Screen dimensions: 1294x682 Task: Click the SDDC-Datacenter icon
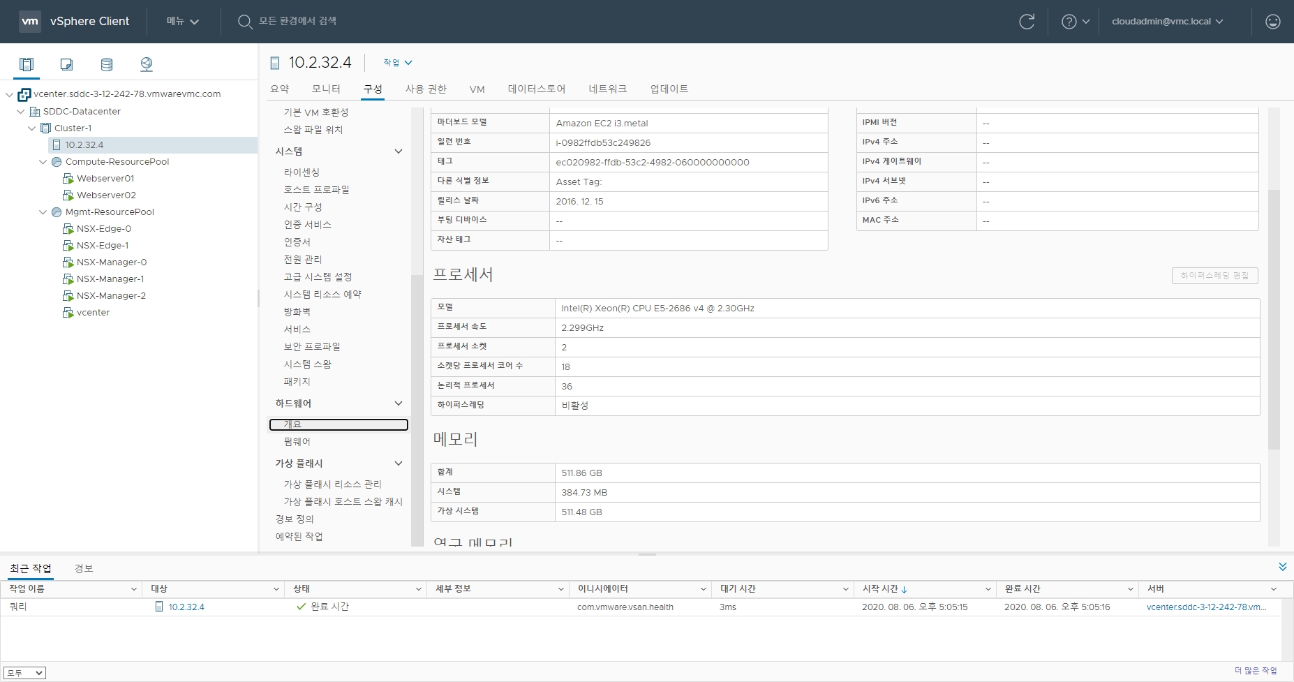(x=35, y=112)
